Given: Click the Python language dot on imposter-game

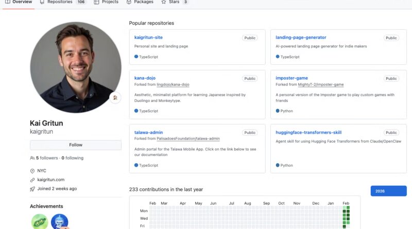Looking at the screenshot, I should pos(278,111).
